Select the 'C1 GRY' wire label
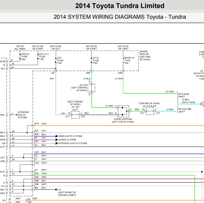The width and height of the screenshot is (204, 203). click(41, 159)
